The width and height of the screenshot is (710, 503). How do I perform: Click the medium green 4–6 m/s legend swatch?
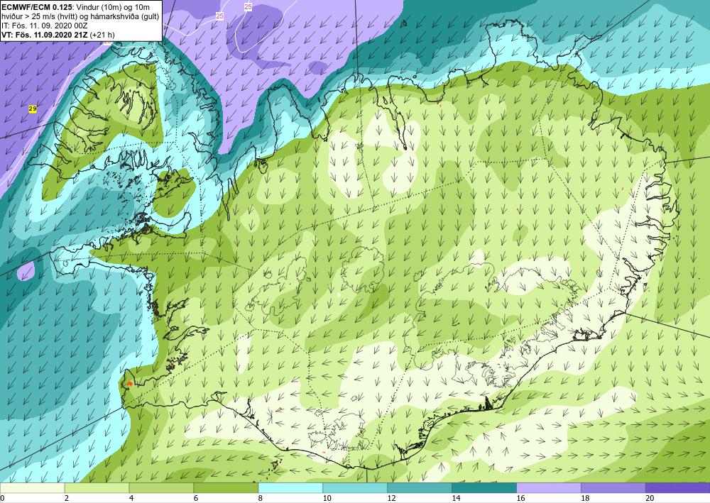[x=161, y=488]
